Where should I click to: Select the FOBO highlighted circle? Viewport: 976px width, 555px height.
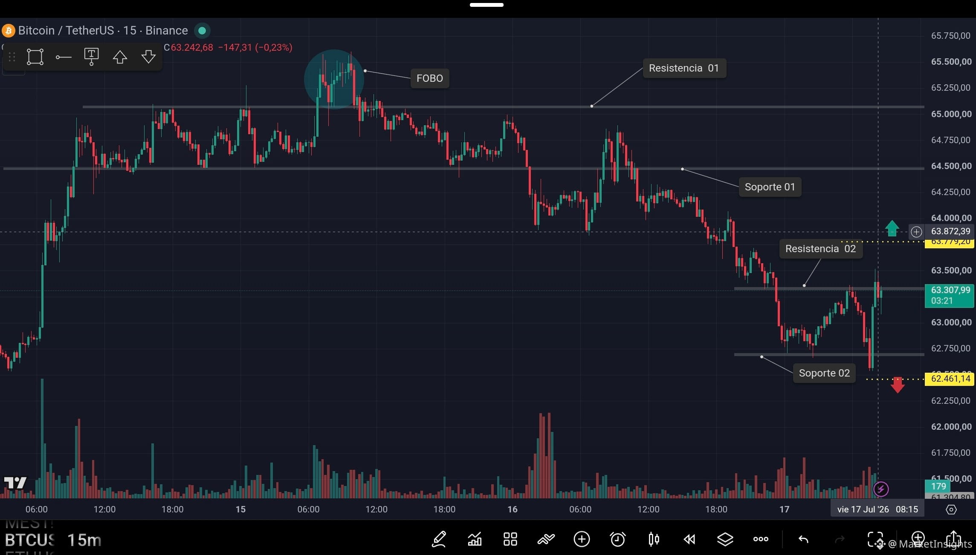(334, 79)
